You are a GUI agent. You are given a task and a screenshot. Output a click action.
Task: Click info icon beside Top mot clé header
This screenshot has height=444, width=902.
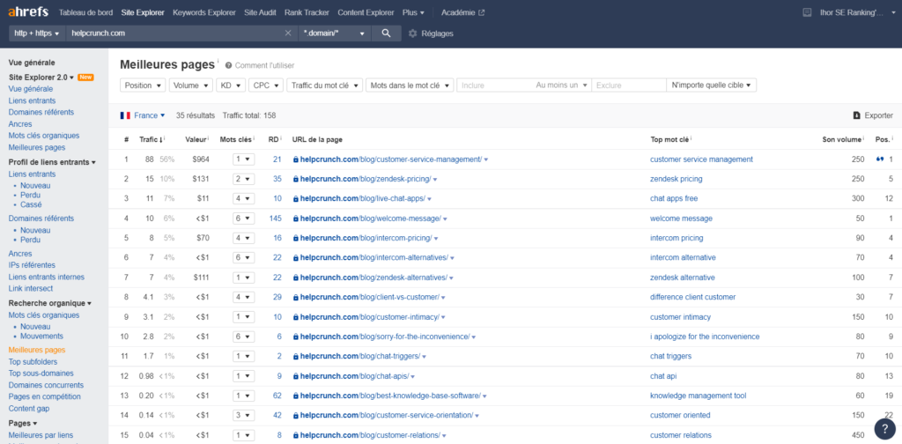point(691,138)
